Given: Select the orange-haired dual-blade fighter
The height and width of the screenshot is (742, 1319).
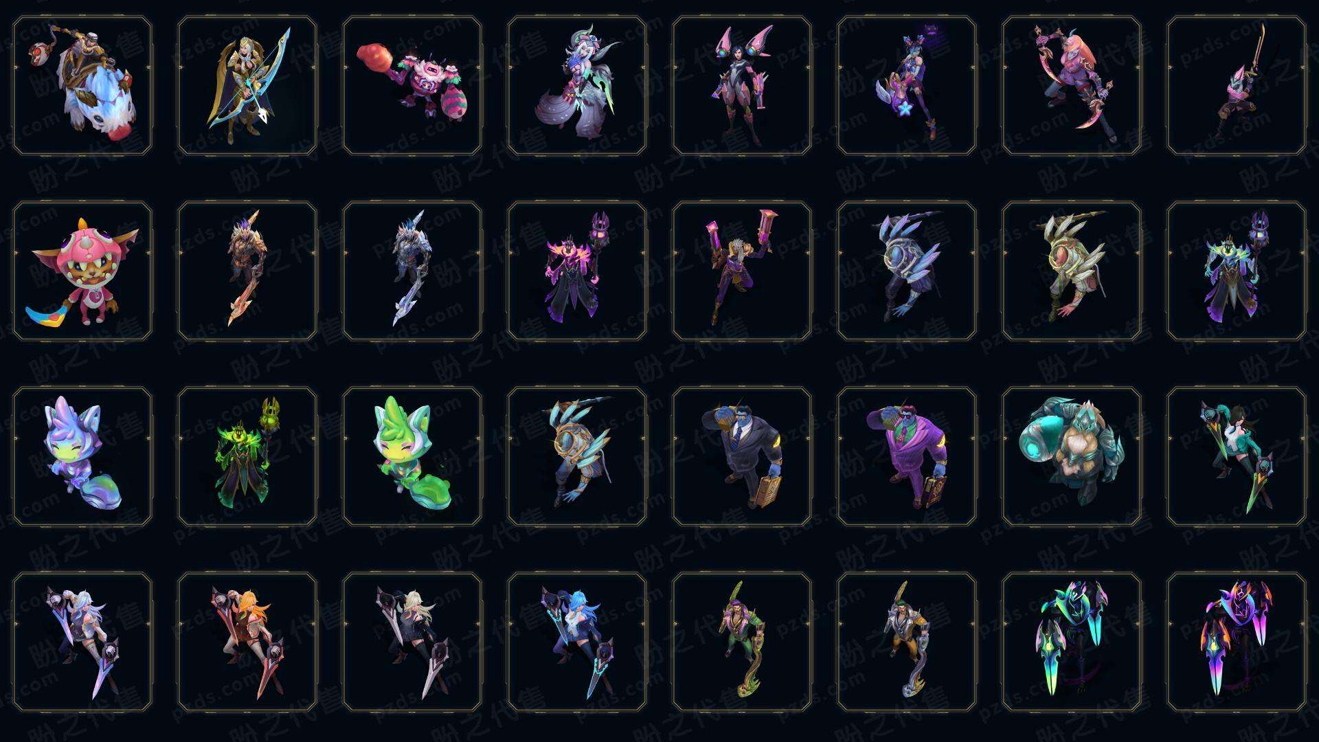Looking at the screenshot, I should point(247,642).
